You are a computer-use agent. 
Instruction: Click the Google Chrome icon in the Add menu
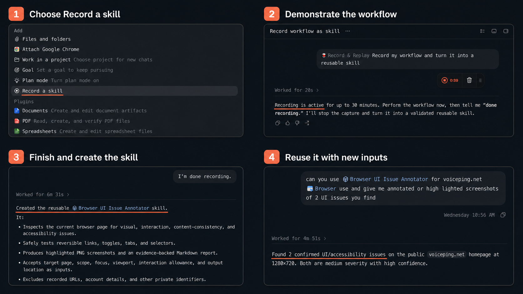[17, 49]
